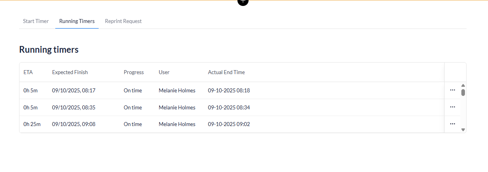This screenshot has height=172, width=488.
Task: Switch to the Start Timer tab
Action: click(36, 21)
